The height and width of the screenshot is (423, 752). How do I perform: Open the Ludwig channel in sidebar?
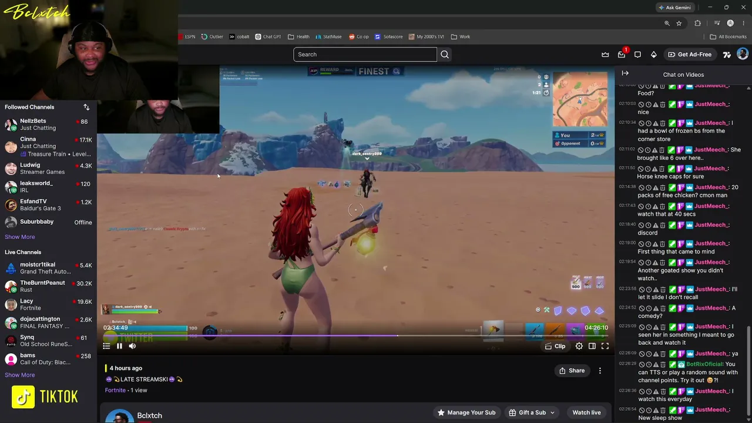(48, 169)
